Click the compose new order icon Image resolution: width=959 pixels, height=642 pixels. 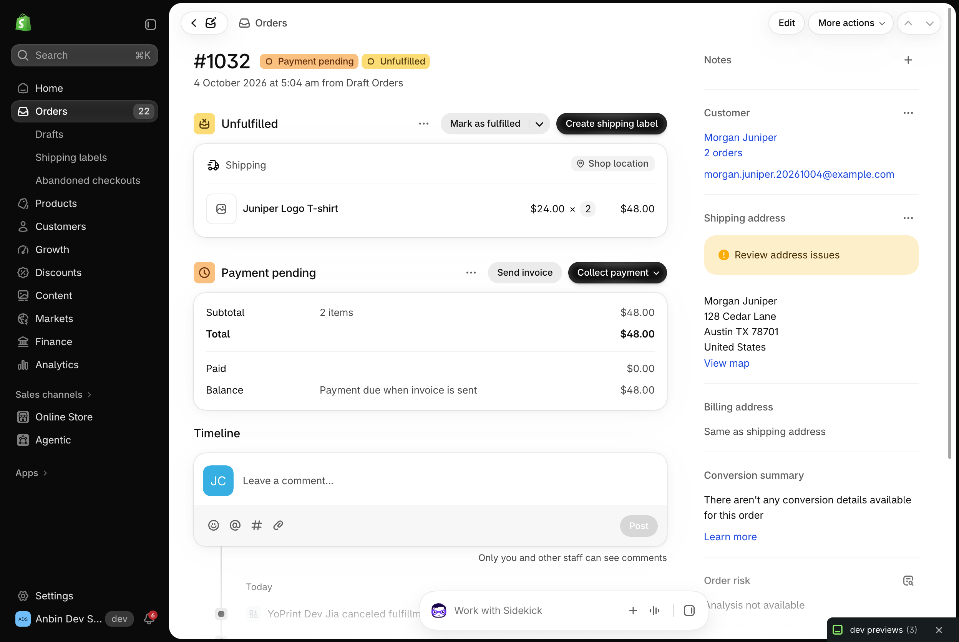[211, 23]
